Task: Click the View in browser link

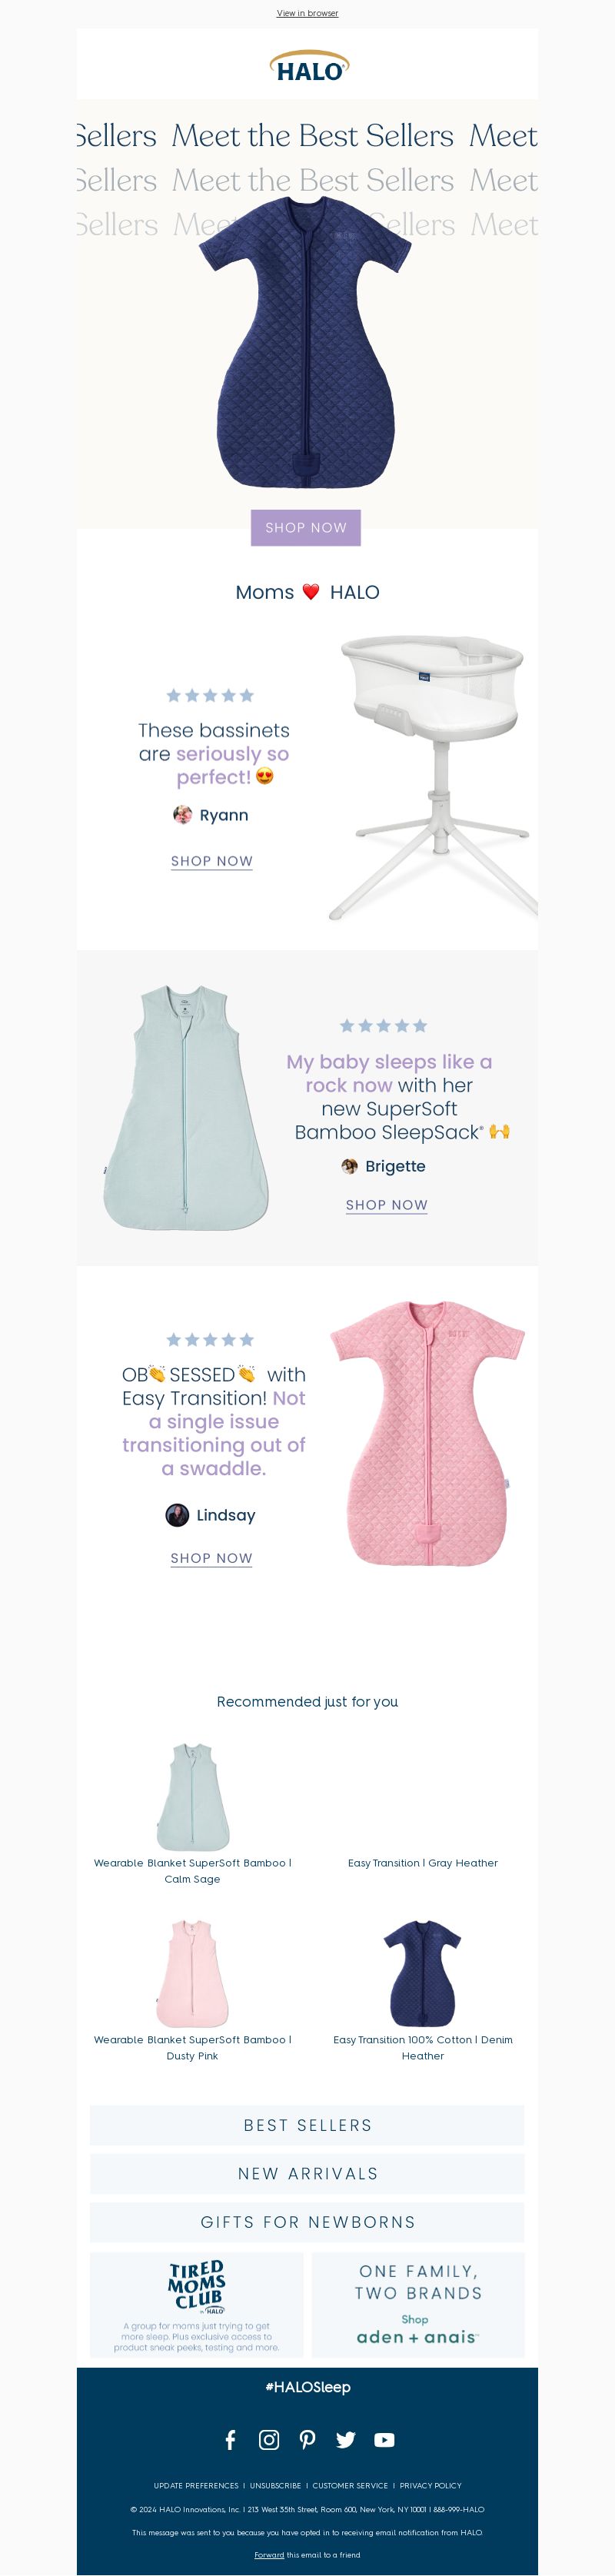Action: 307,13
